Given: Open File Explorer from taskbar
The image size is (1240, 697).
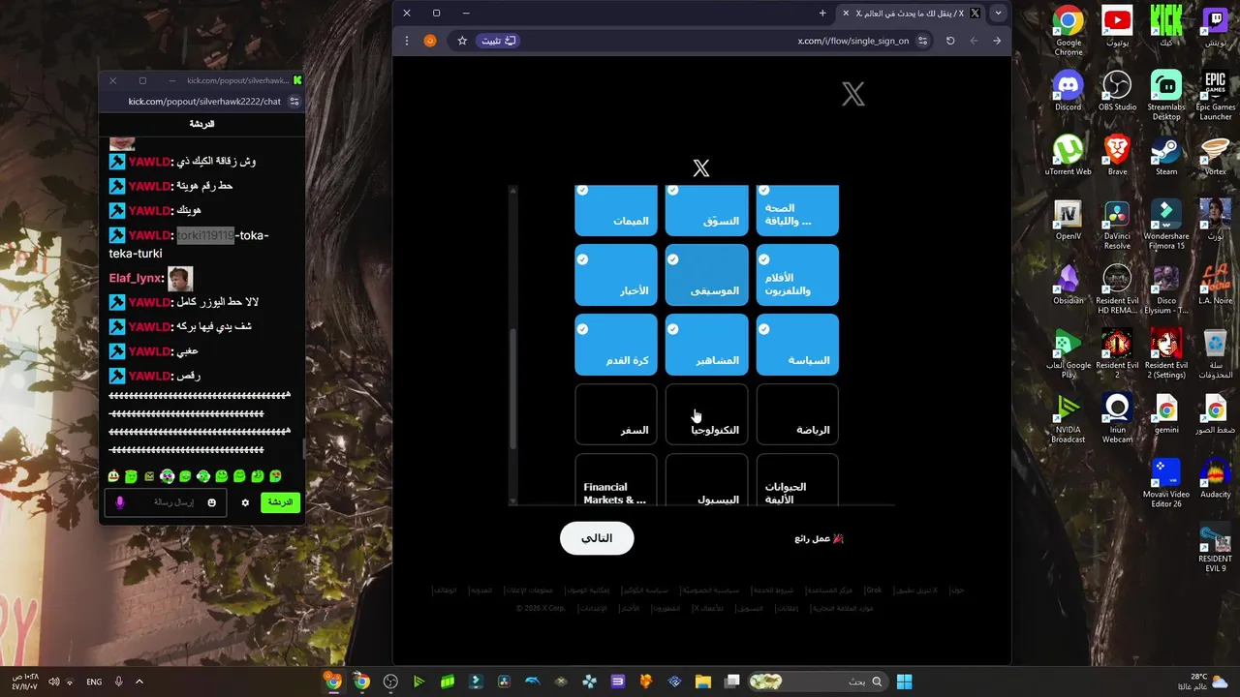Looking at the screenshot, I should pyautogui.click(x=703, y=682).
